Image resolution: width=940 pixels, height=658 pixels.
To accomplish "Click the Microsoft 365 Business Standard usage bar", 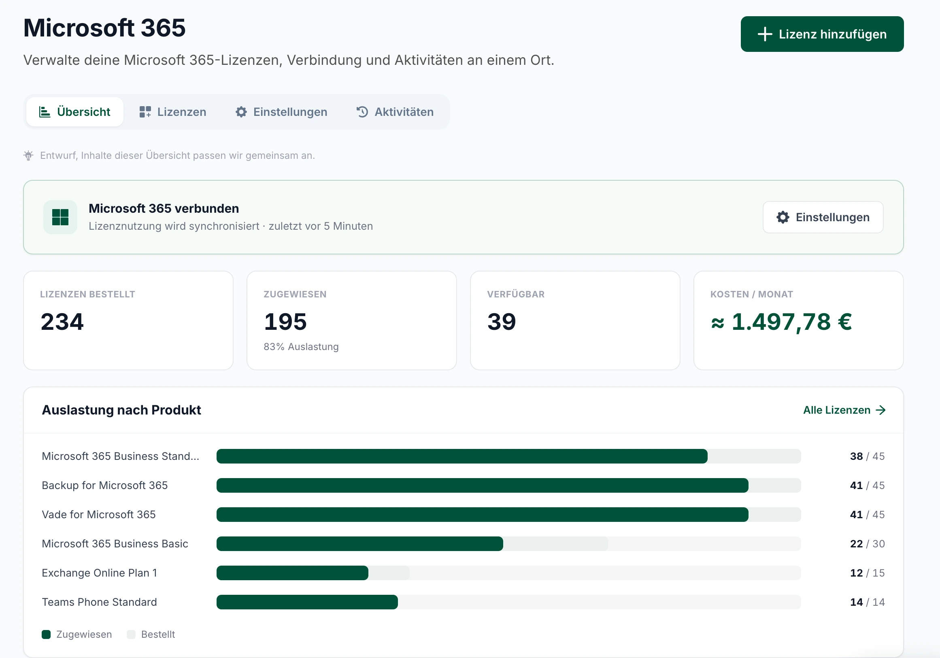I will click(508, 456).
